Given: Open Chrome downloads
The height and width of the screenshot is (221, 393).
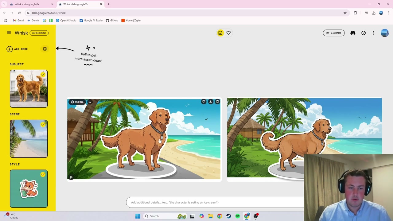Looking at the screenshot, I should coord(374,13).
